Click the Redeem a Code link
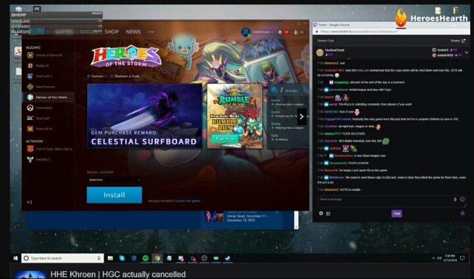 click(125, 76)
